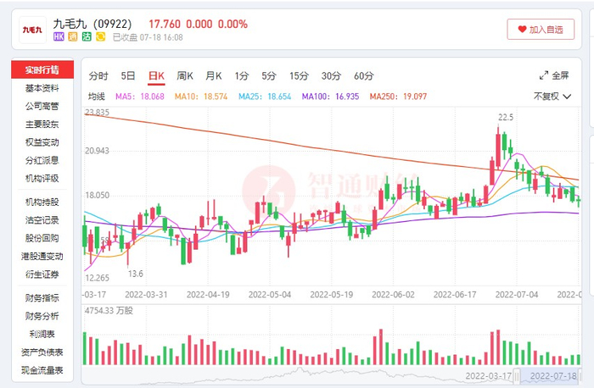Click the green 沽 short-sell badge
The image size is (594, 388).
pyautogui.click(x=86, y=37)
